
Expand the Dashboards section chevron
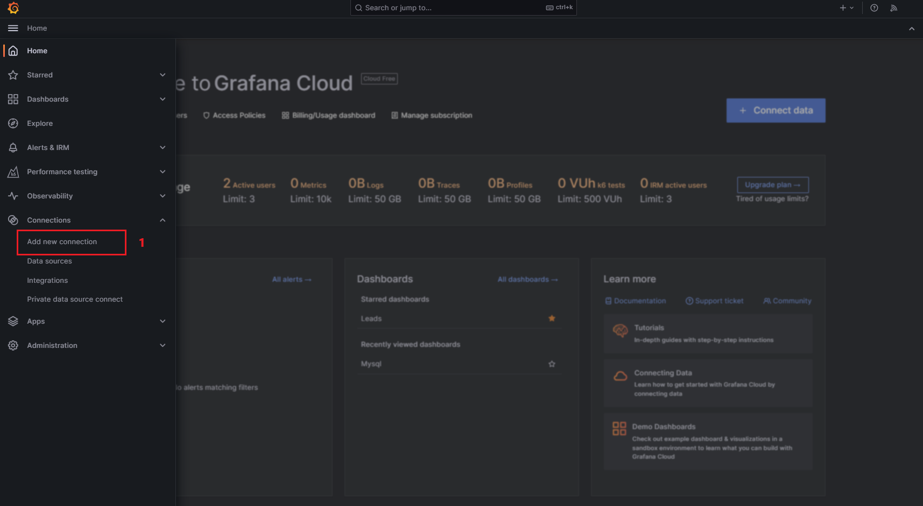pos(163,99)
